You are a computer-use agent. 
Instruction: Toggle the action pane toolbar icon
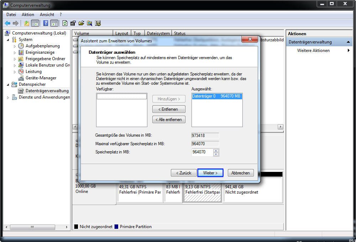tap(54, 23)
